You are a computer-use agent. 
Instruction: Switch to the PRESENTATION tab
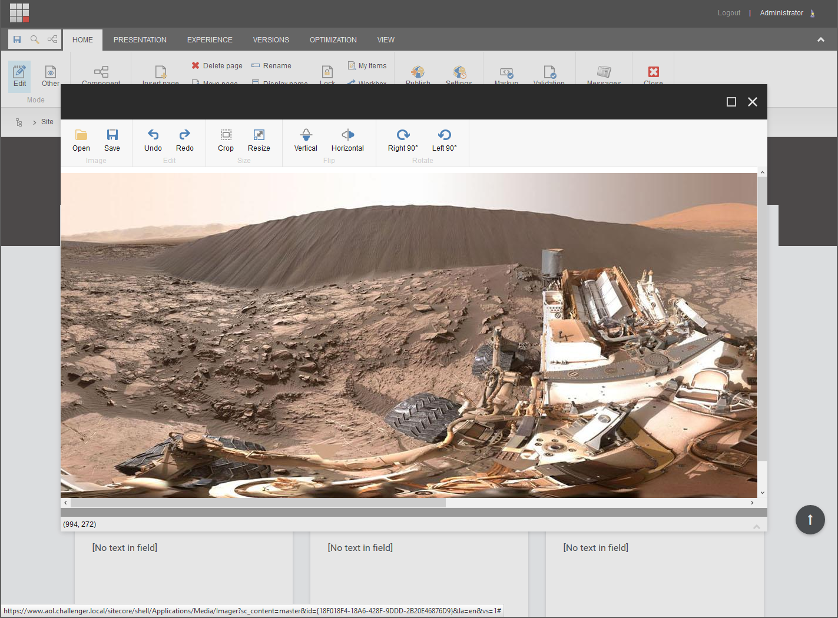click(140, 39)
